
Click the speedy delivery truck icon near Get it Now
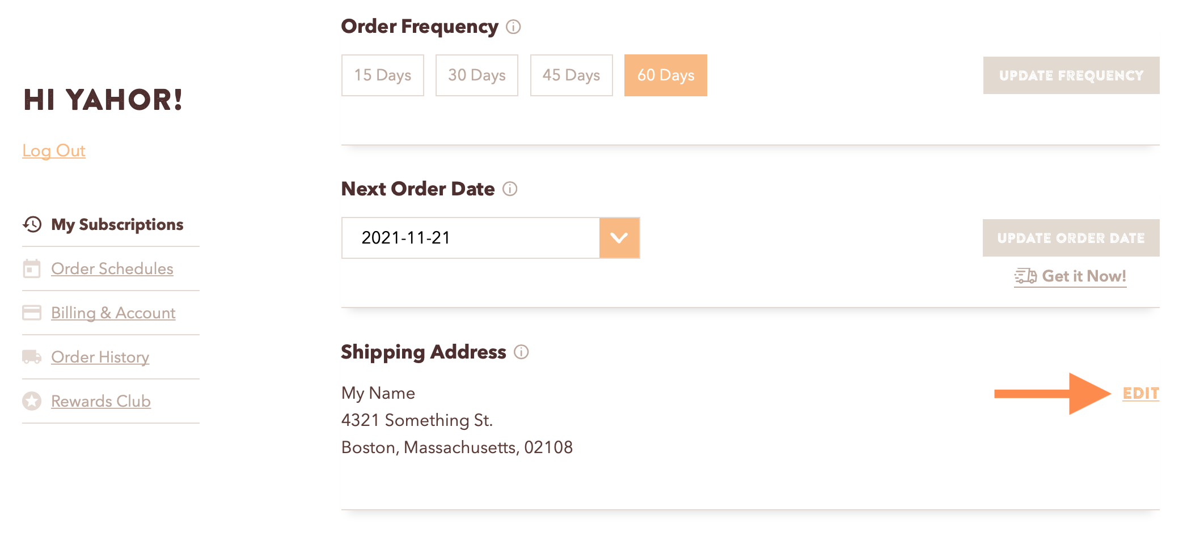[x=1024, y=276]
